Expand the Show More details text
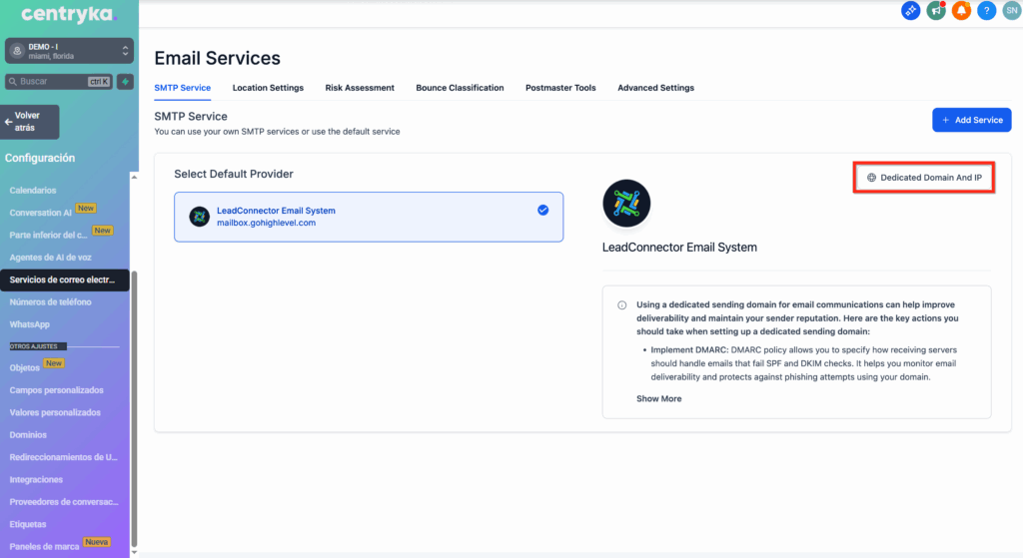 pos(658,398)
